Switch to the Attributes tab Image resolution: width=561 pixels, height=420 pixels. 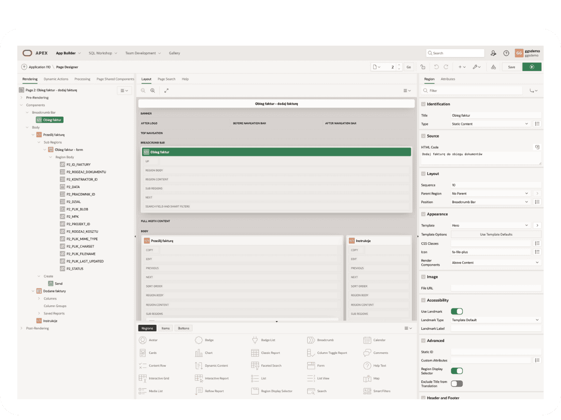(448, 79)
